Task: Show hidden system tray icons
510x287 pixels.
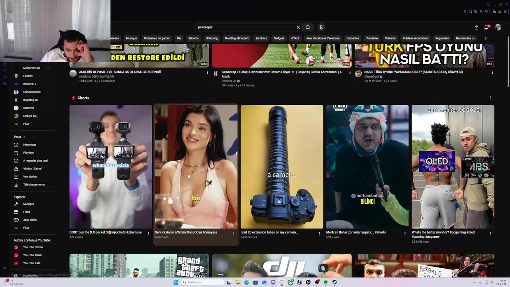Action: click(x=474, y=282)
